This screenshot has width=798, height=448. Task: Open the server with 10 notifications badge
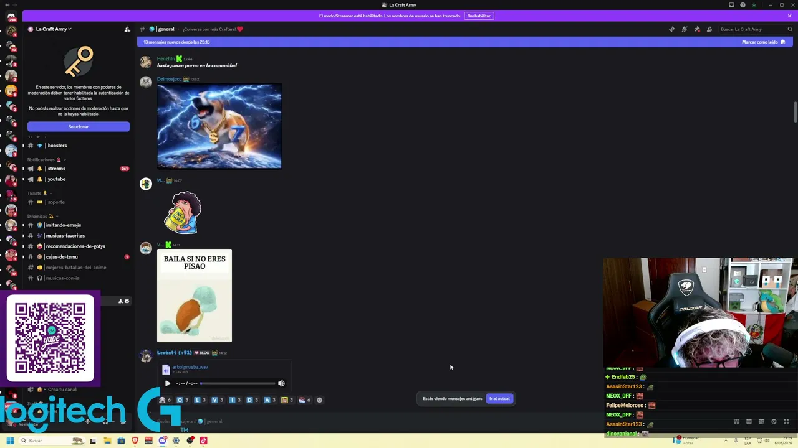(11, 46)
